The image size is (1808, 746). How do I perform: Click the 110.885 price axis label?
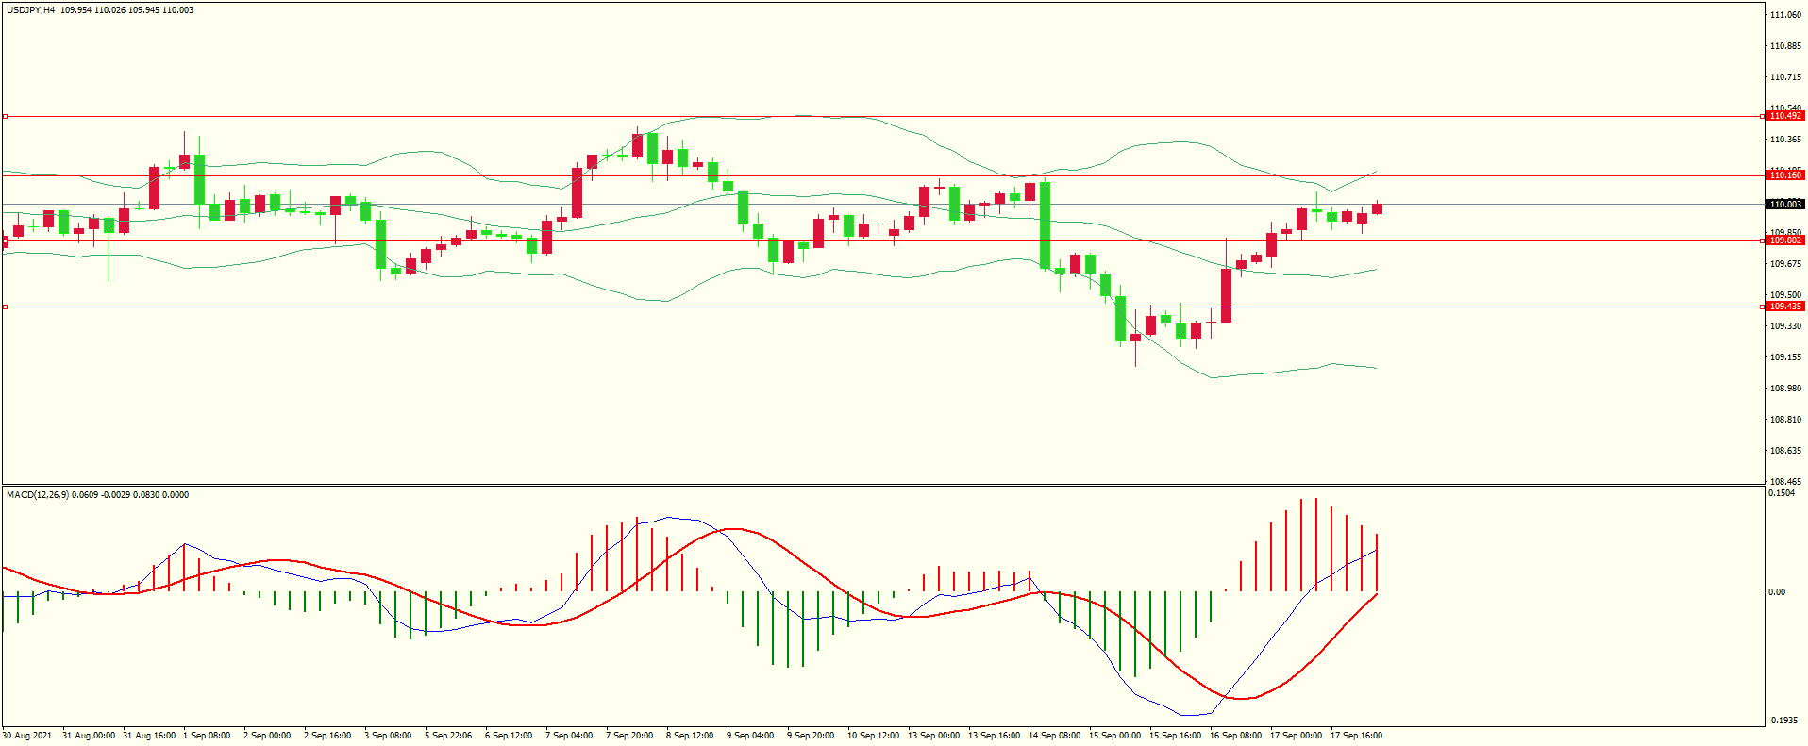click(1785, 46)
